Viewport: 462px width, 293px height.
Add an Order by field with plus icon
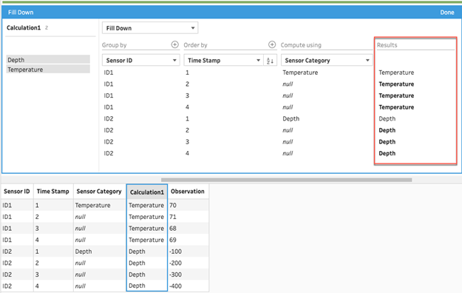(272, 44)
